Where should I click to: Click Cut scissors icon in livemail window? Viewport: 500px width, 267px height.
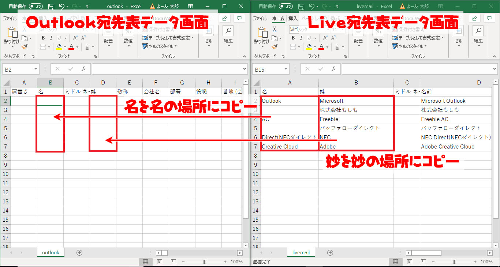point(274,30)
